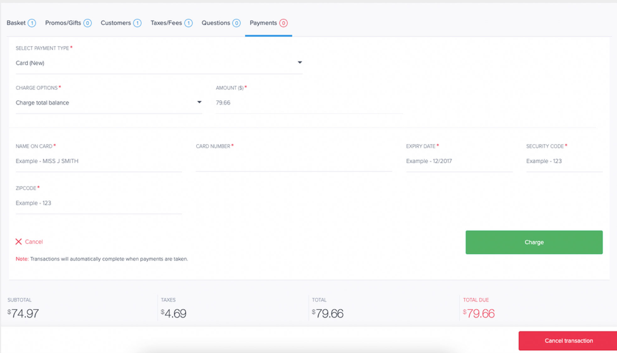Go to the Taxes/Fees tab

coord(171,23)
